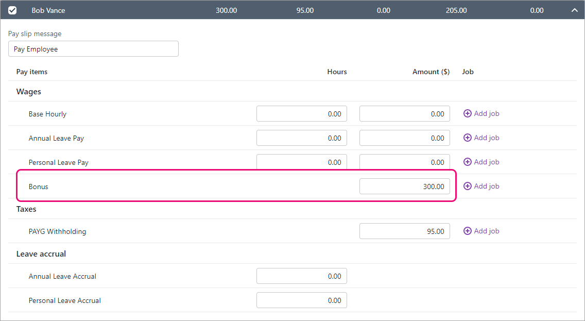Open the Annual Leave Pay item
Viewport: 585px width, 321px height.
57,138
